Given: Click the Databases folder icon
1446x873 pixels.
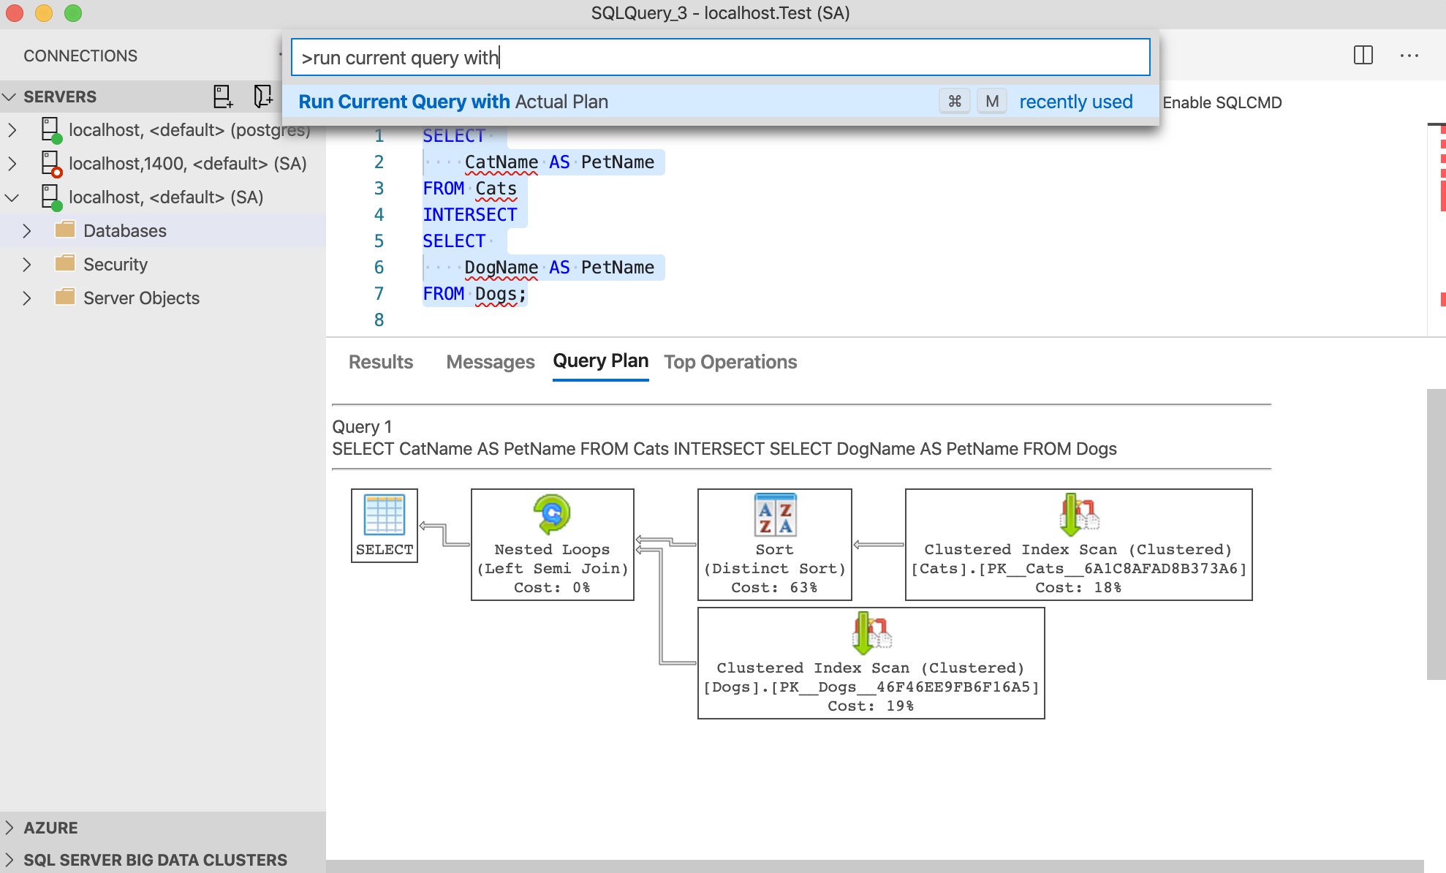Looking at the screenshot, I should (x=65, y=230).
